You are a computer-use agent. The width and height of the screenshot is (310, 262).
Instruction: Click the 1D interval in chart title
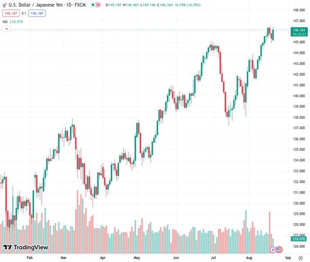pos(69,5)
